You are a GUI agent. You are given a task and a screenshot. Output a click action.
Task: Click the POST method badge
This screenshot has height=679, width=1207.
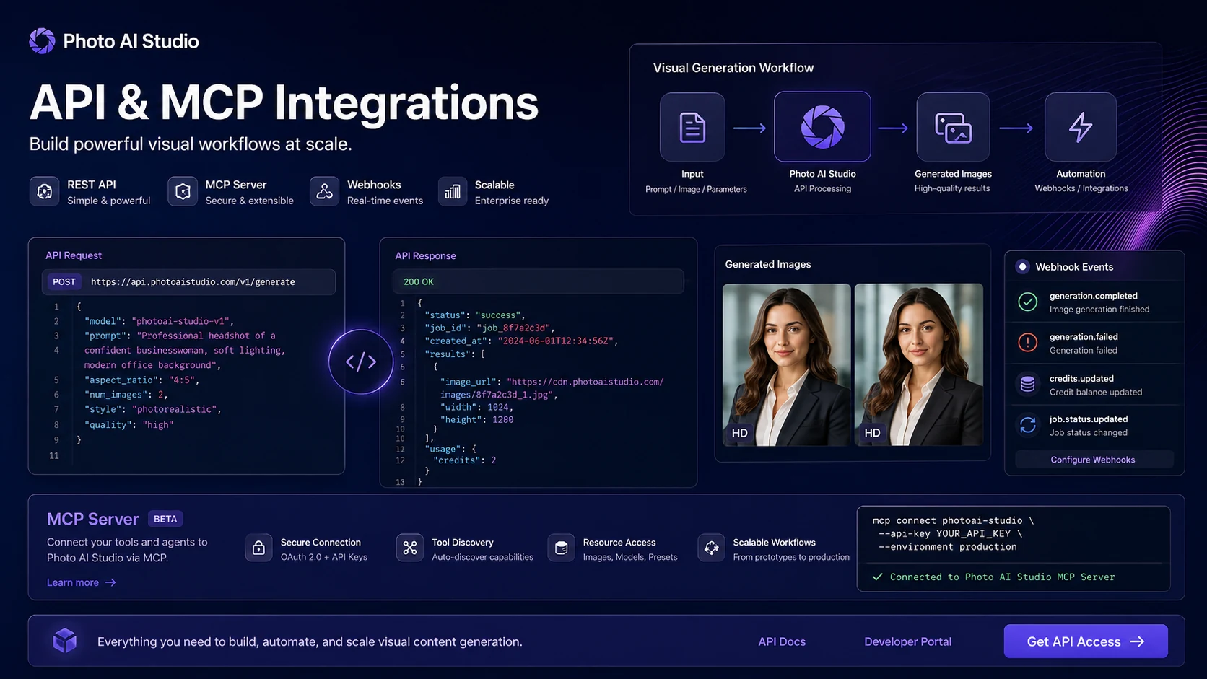pos(64,282)
